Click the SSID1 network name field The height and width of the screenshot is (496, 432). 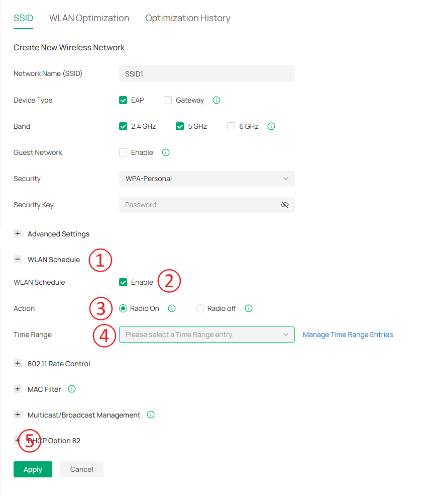[206, 73]
